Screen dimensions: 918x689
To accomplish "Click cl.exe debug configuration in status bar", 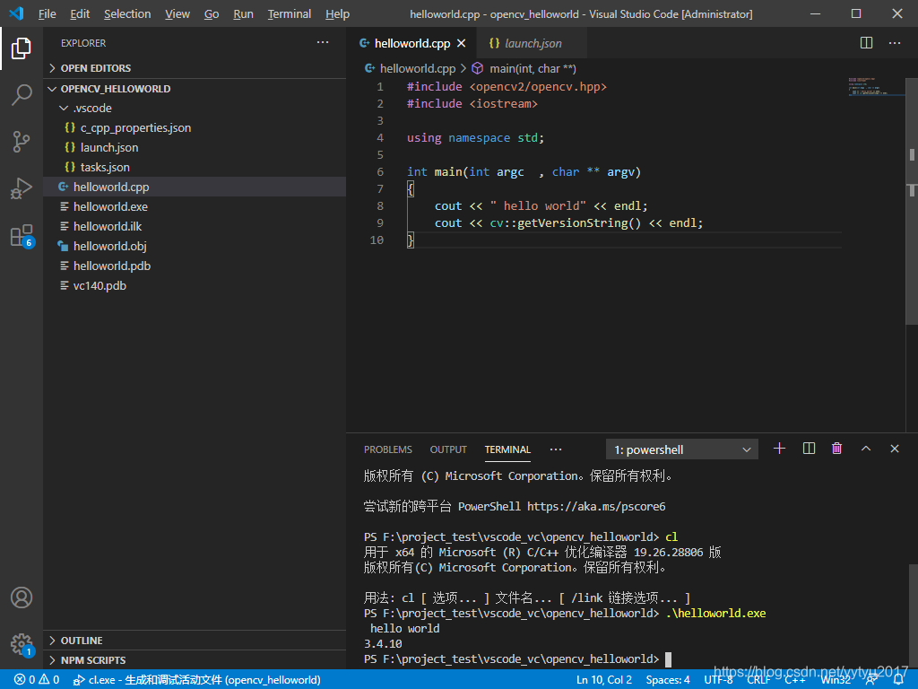I will [x=196, y=680].
